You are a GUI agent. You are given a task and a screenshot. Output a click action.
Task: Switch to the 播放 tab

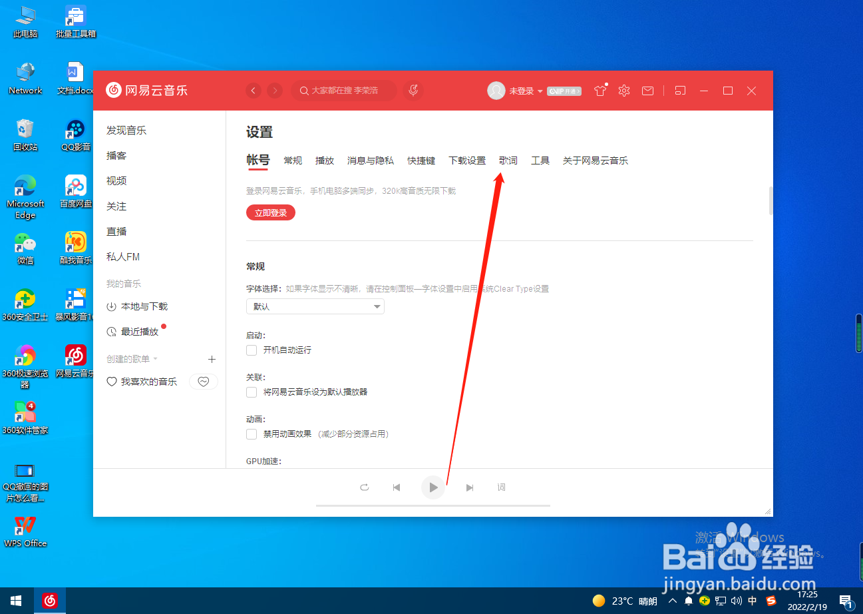point(325,160)
